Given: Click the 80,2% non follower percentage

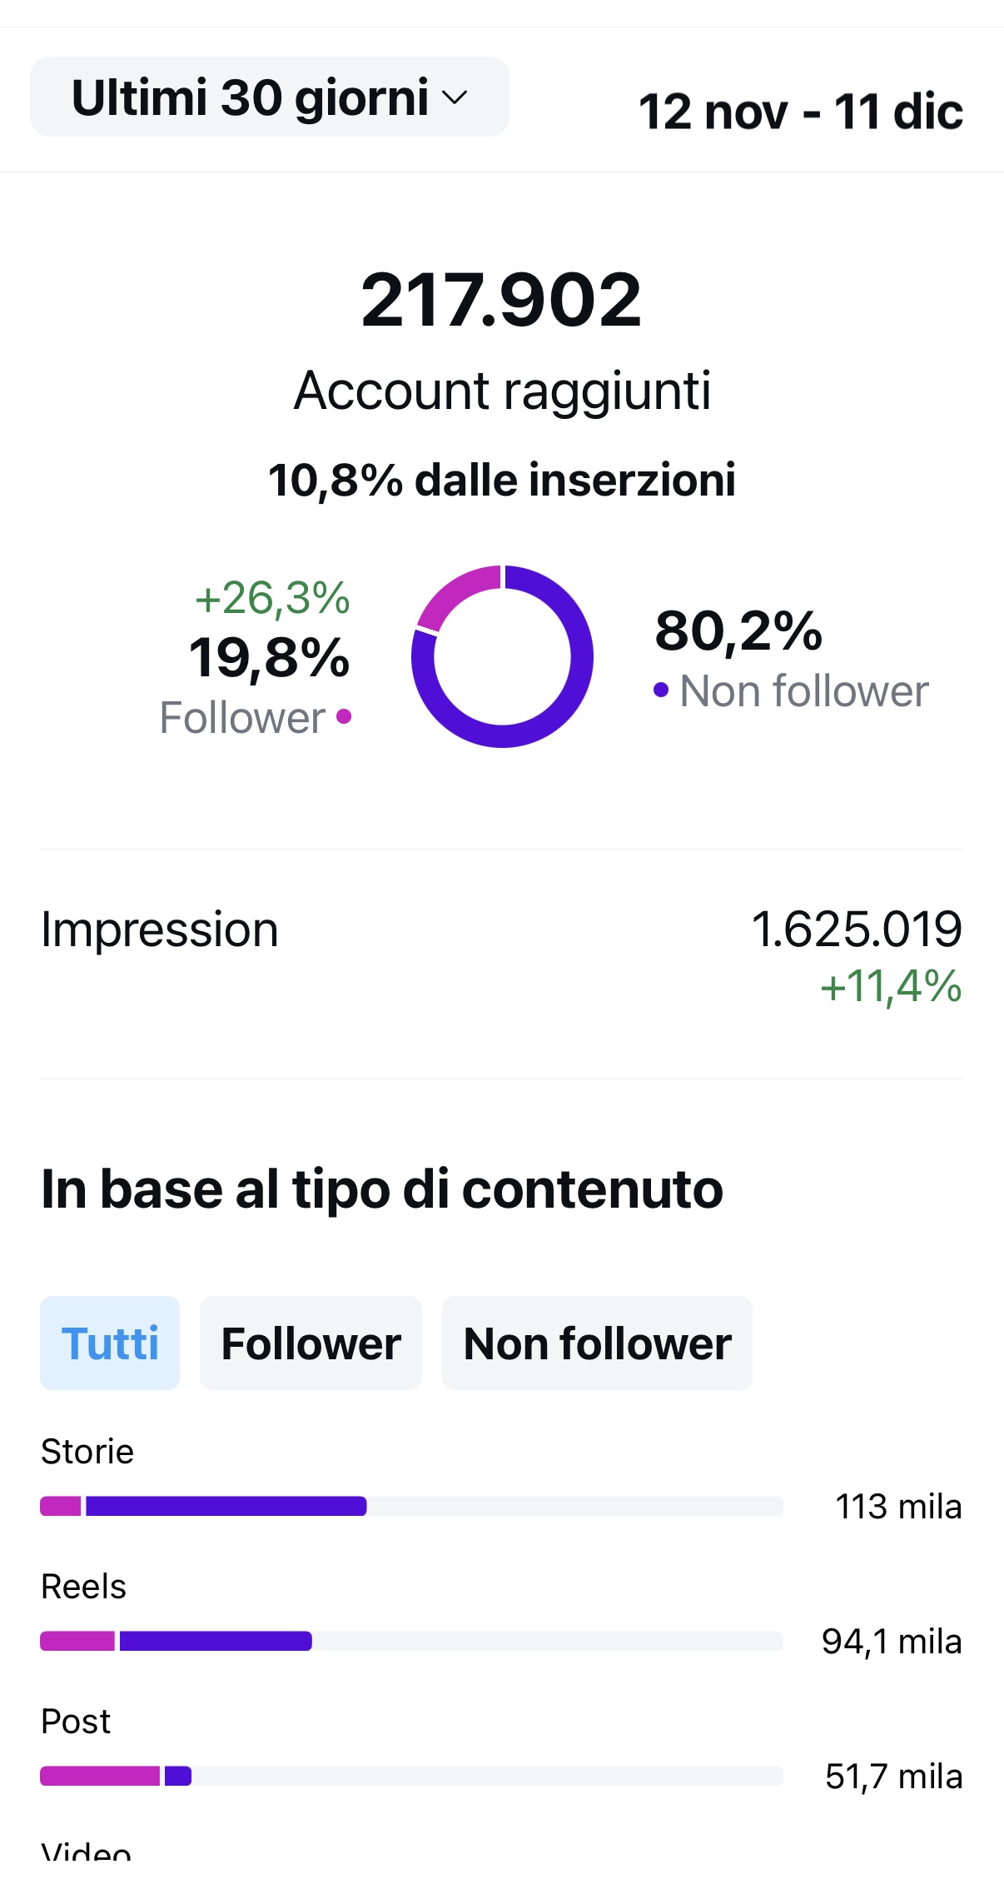Looking at the screenshot, I should click(738, 631).
